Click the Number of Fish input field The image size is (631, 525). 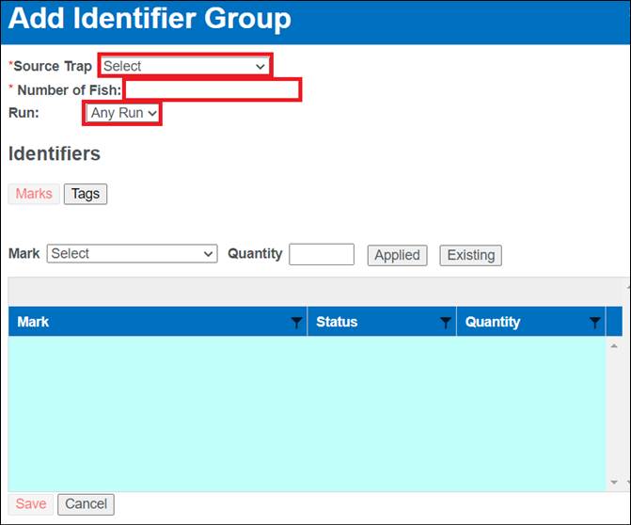212,90
